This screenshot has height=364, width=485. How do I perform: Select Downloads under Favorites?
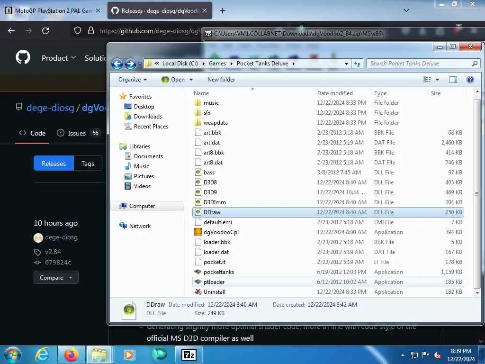coord(148,117)
